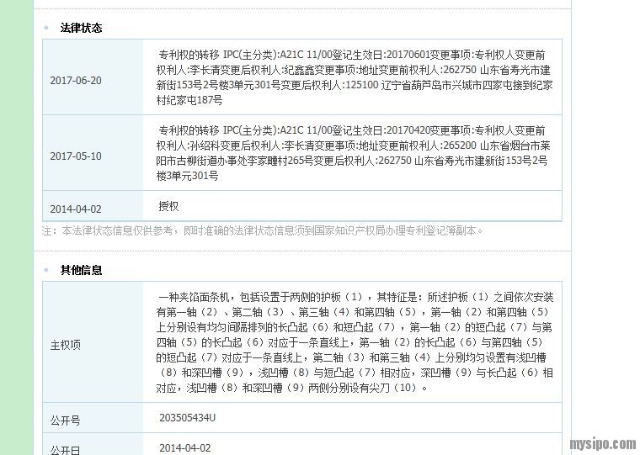The image size is (640, 455).
Task: Click the 2017-06-20 date cell
Action: tap(75, 81)
